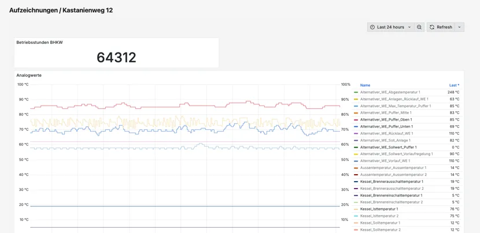Click color swatch of Kessel_Brennerausschalttemperatur 2
480x233 pixels.
pos(356,189)
